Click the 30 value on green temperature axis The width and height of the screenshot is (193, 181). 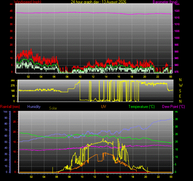[x=176, y=127]
